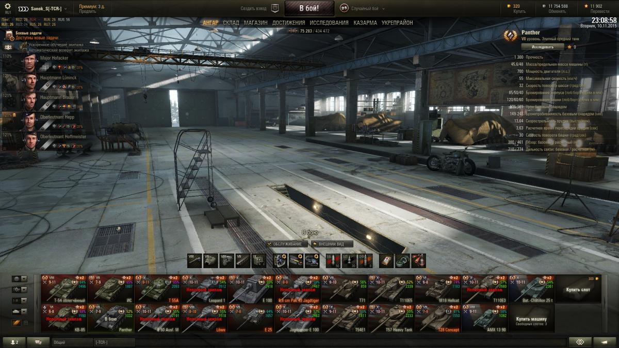
Task: Open the gun module slot icon
Action: [x=194, y=261]
